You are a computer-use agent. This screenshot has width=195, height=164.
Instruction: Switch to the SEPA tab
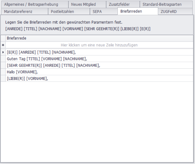pos(97,12)
